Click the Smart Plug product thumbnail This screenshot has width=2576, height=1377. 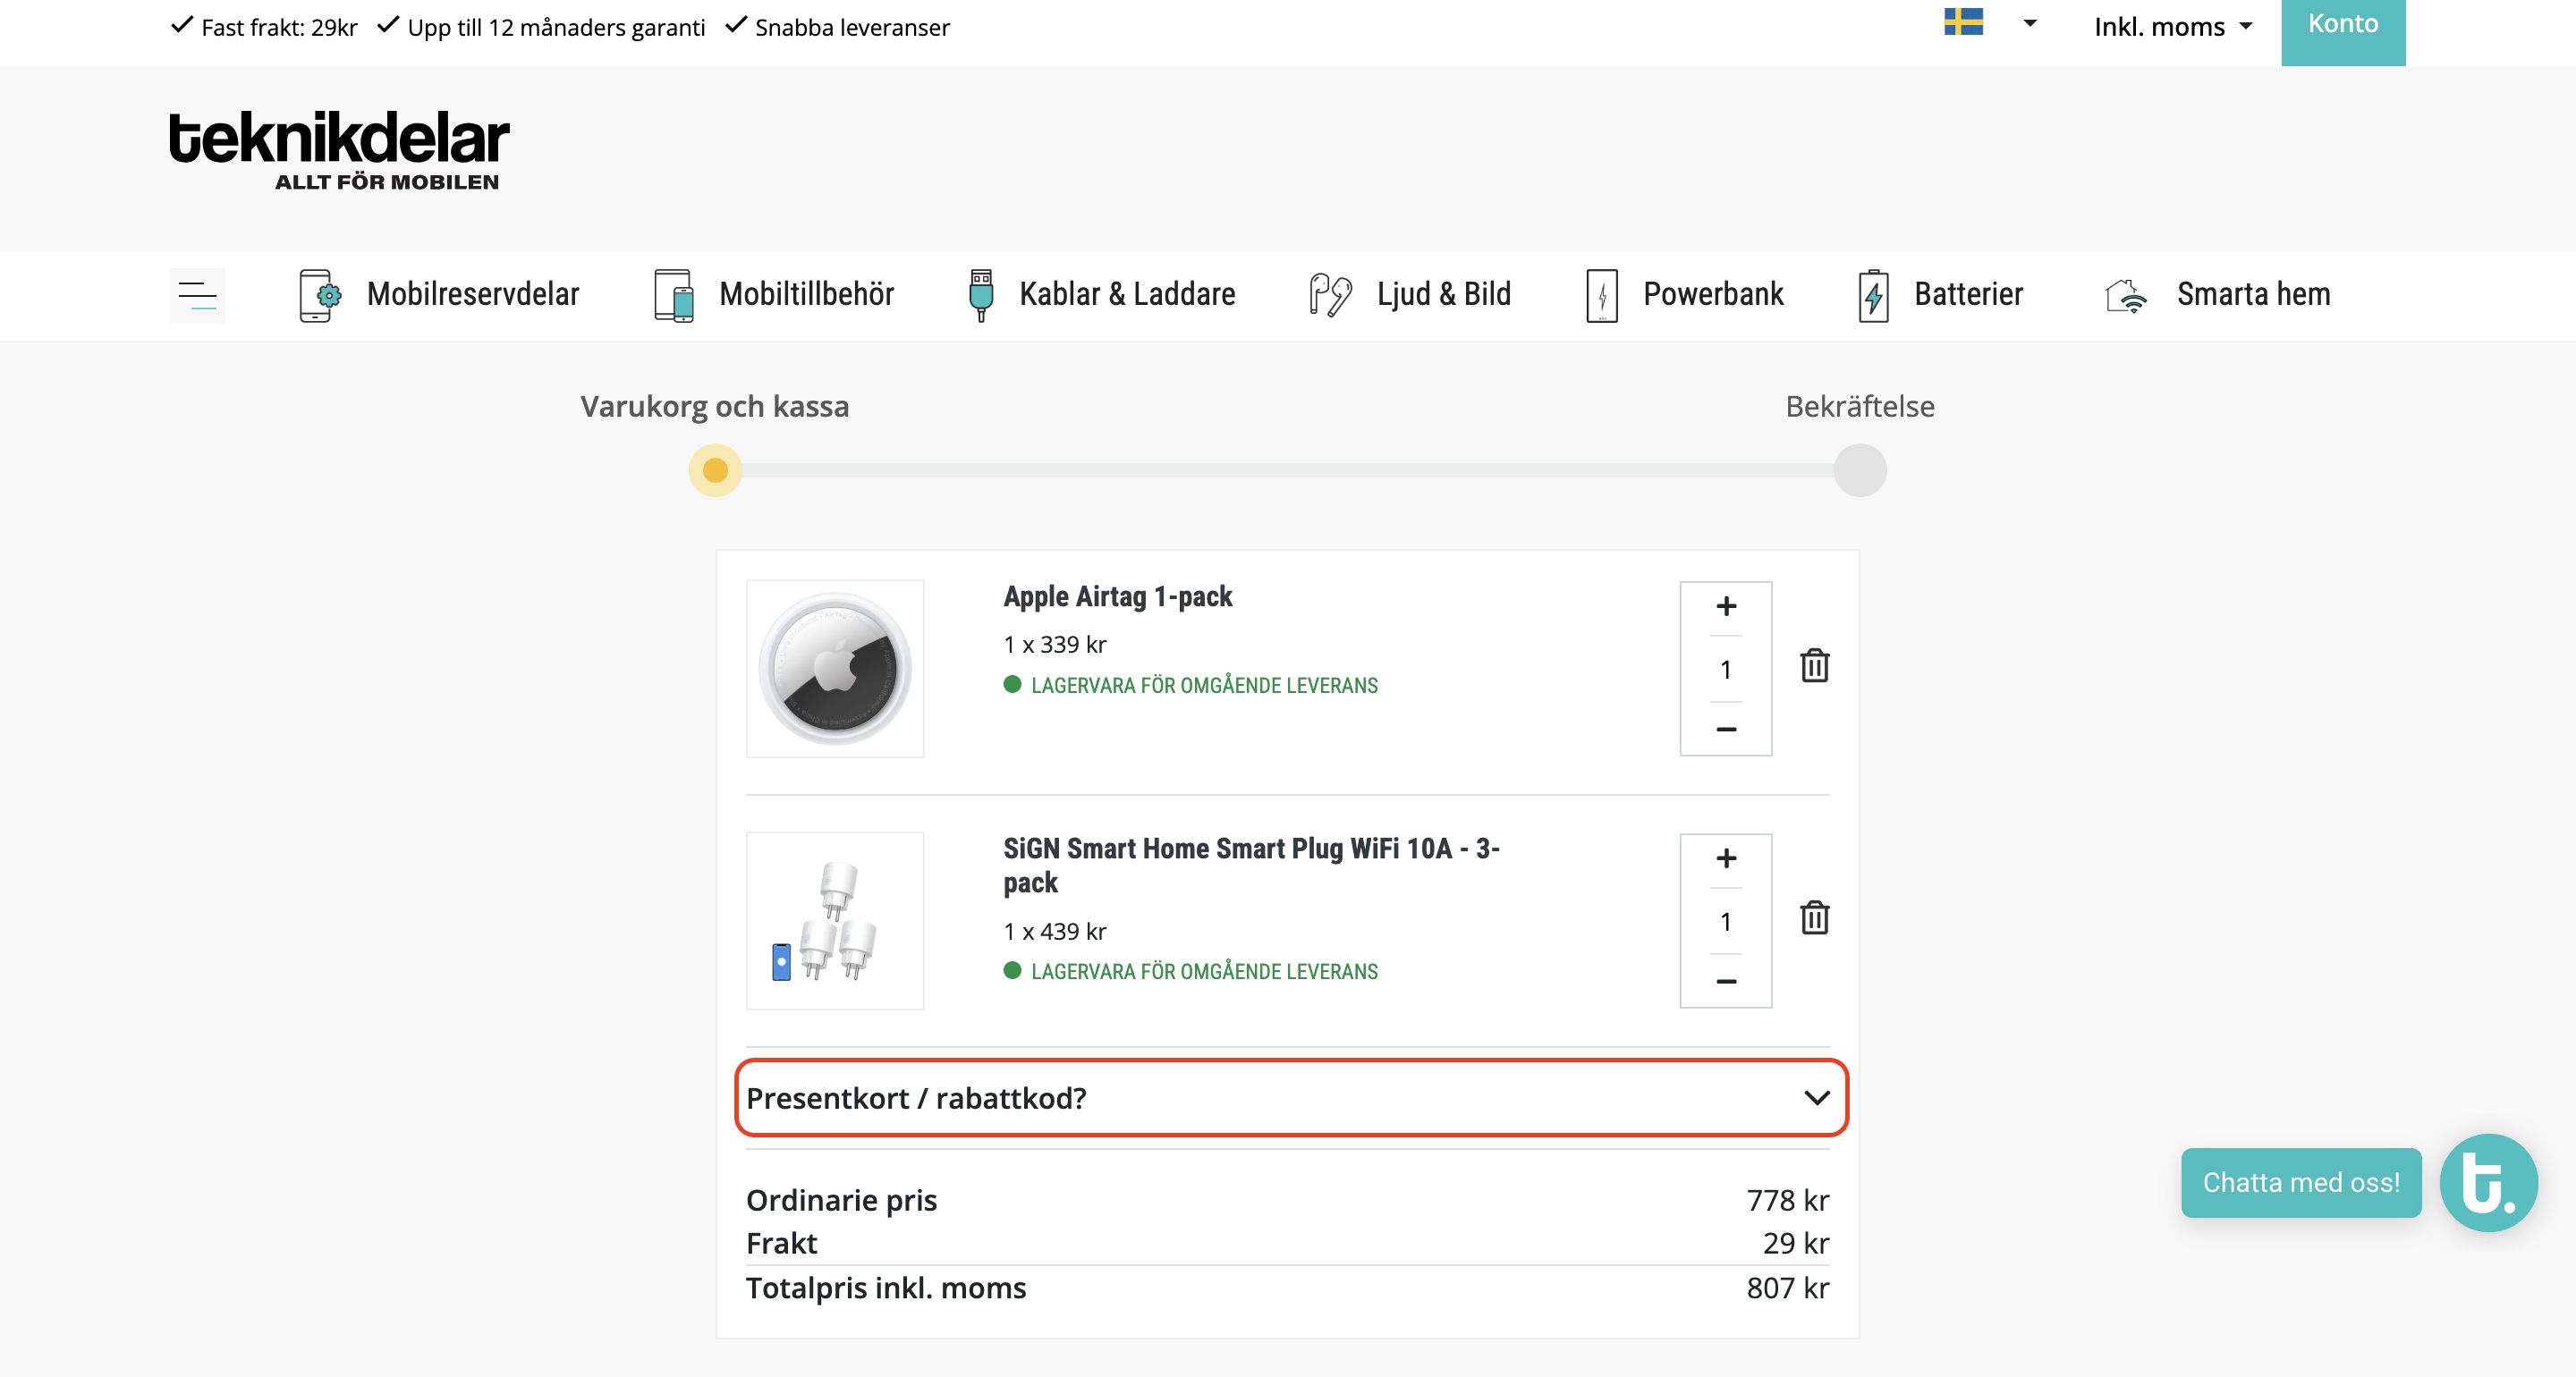click(x=835, y=921)
